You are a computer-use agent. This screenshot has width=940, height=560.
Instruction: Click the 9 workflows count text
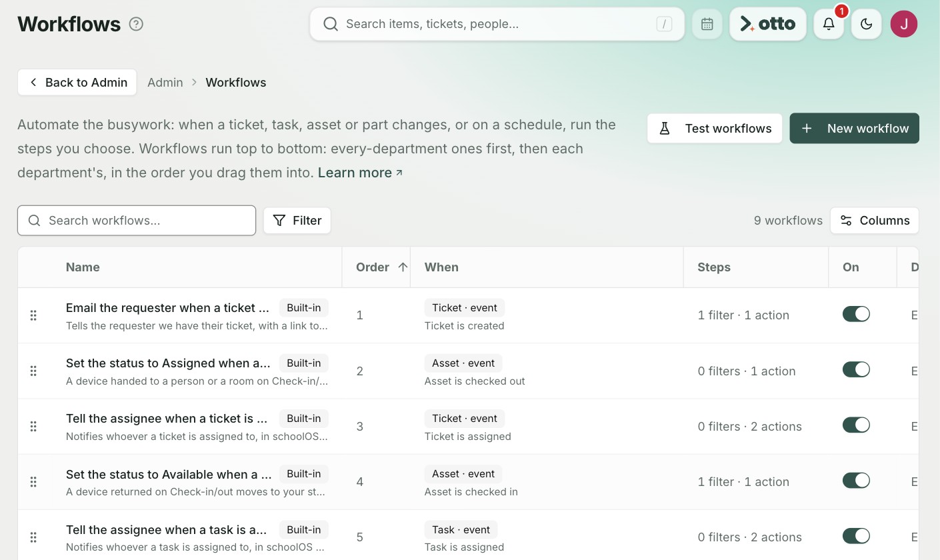point(788,221)
